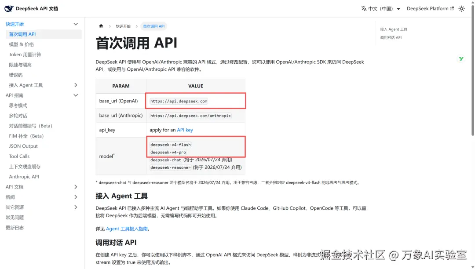
Task: Open 对话前缀续写 (Beta) sidebar page
Action: pyautogui.click(x=31, y=126)
